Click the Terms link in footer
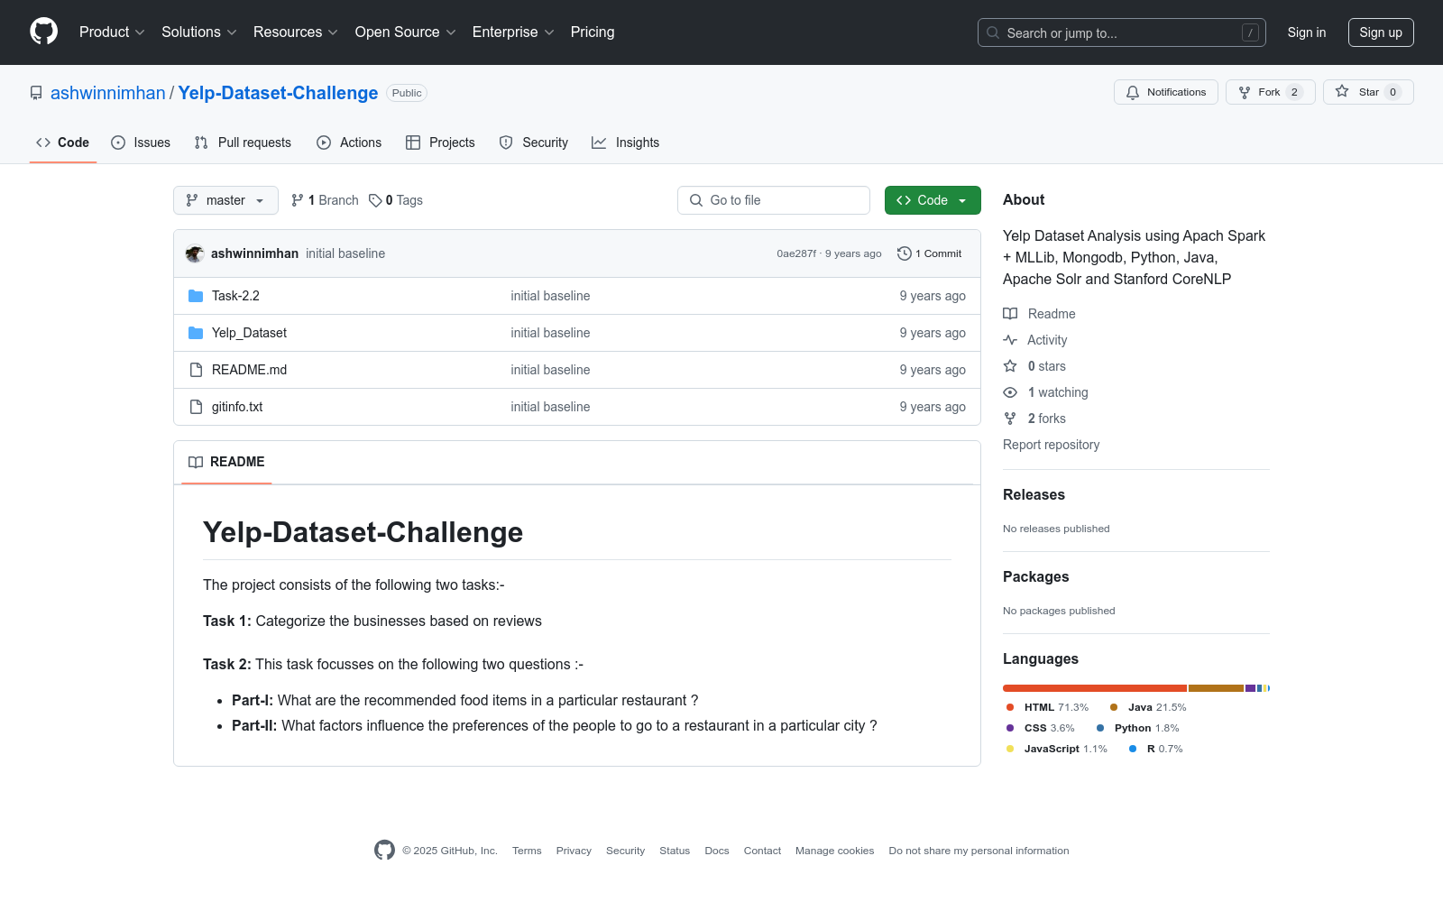Viewport: 1443px width, 902px height. coord(527,851)
